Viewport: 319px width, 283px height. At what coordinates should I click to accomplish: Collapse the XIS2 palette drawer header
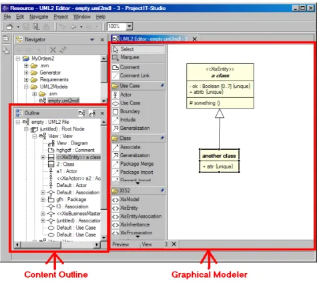pyautogui.click(x=138, y=190)
